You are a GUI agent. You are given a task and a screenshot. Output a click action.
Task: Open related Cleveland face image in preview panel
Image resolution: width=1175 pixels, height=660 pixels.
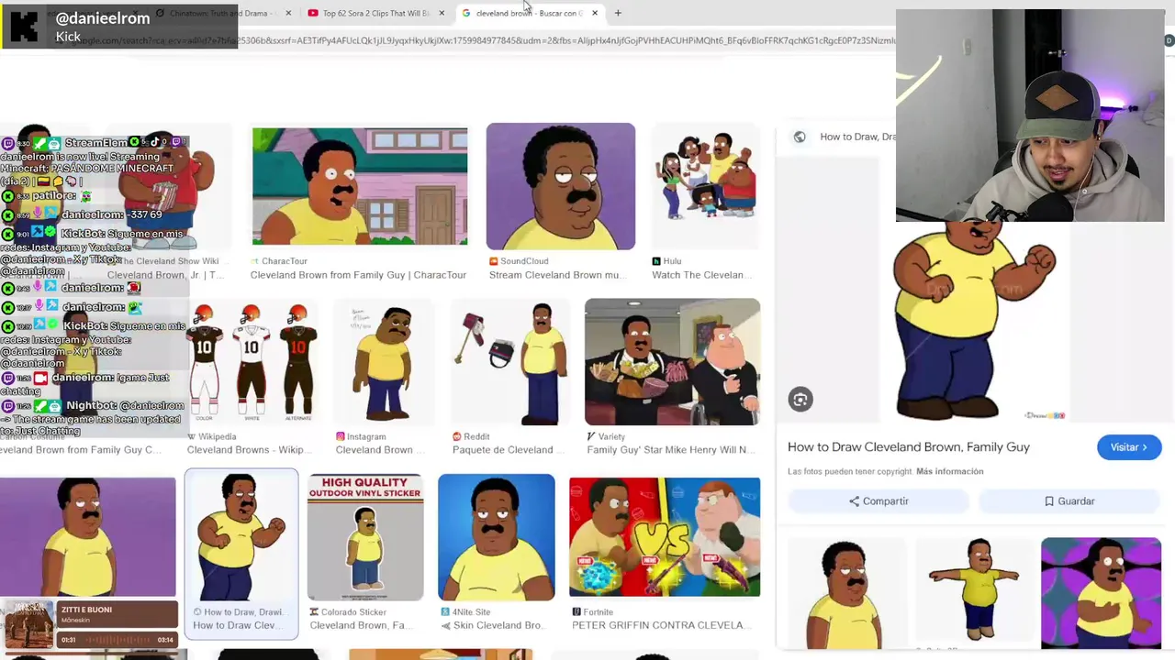tap(845, 593)
